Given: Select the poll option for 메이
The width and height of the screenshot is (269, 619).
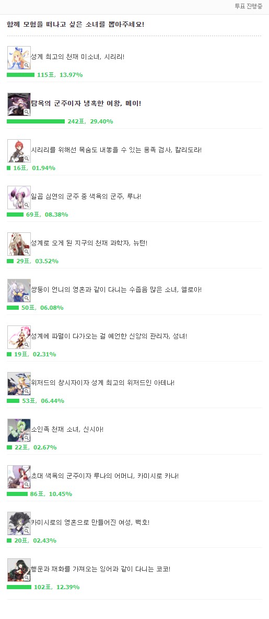Looking at the screenshot, I should click(86, 104).
